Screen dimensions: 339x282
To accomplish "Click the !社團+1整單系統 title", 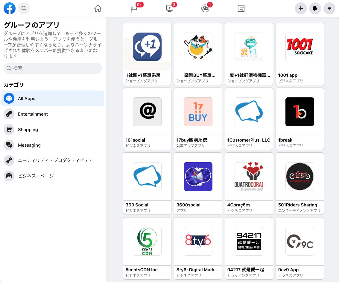I will pos(144,75).
